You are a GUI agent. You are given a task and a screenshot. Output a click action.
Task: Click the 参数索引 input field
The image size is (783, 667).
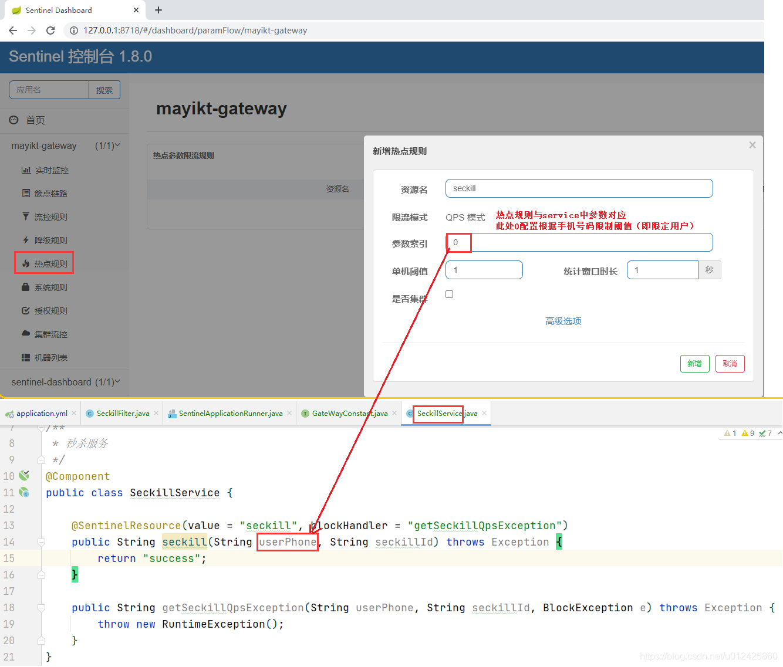coord(579,242)
